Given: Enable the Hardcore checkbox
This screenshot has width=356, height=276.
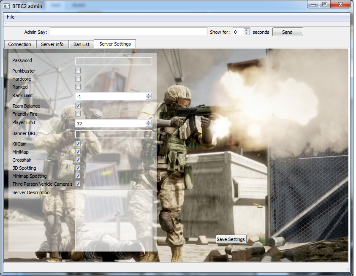Looking at the screenshot, I should pos(78,79).
